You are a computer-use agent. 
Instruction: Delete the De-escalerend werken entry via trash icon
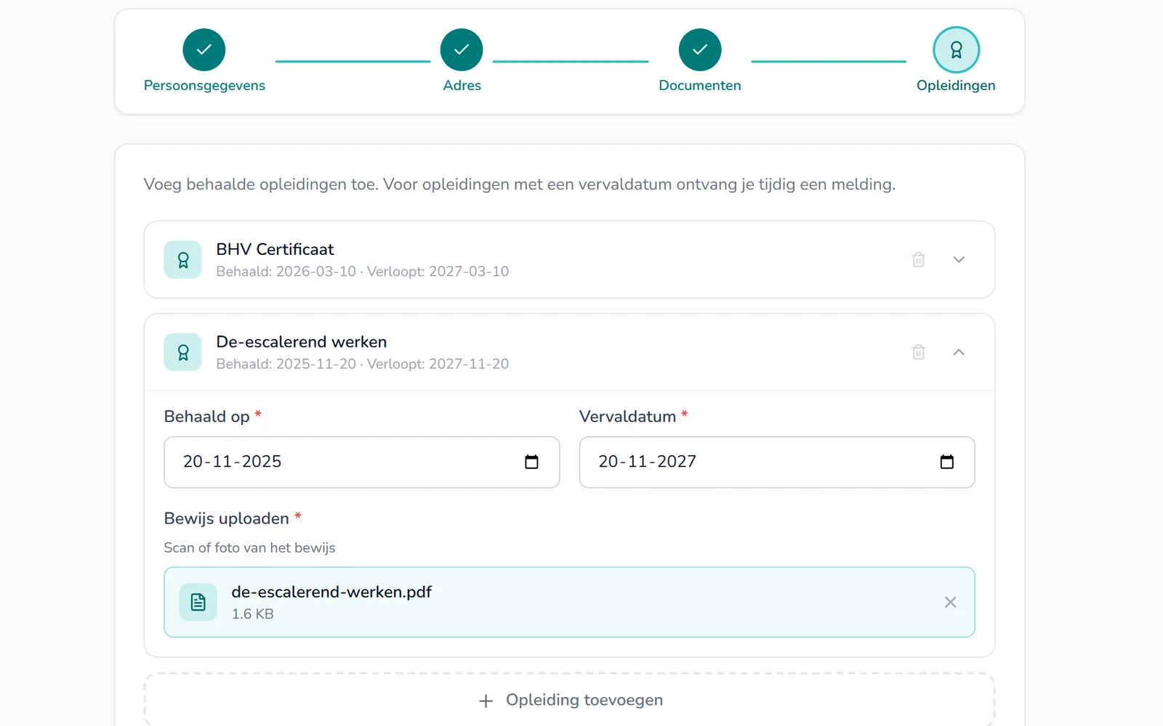[x=919, y=352]
